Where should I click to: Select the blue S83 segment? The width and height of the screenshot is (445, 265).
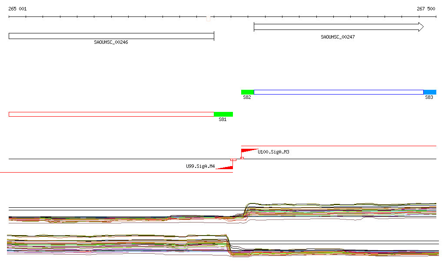click(x=429, y=92)
